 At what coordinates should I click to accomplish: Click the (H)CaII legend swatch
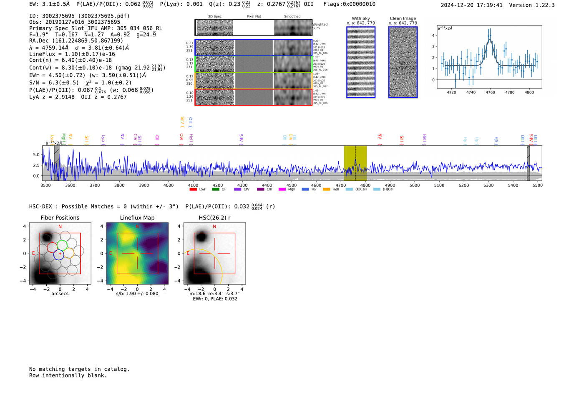coord(377,190)
